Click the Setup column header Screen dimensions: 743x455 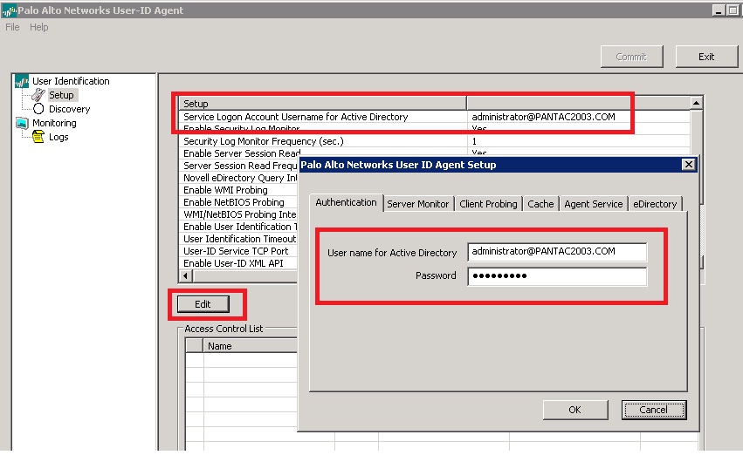point(323,104)
